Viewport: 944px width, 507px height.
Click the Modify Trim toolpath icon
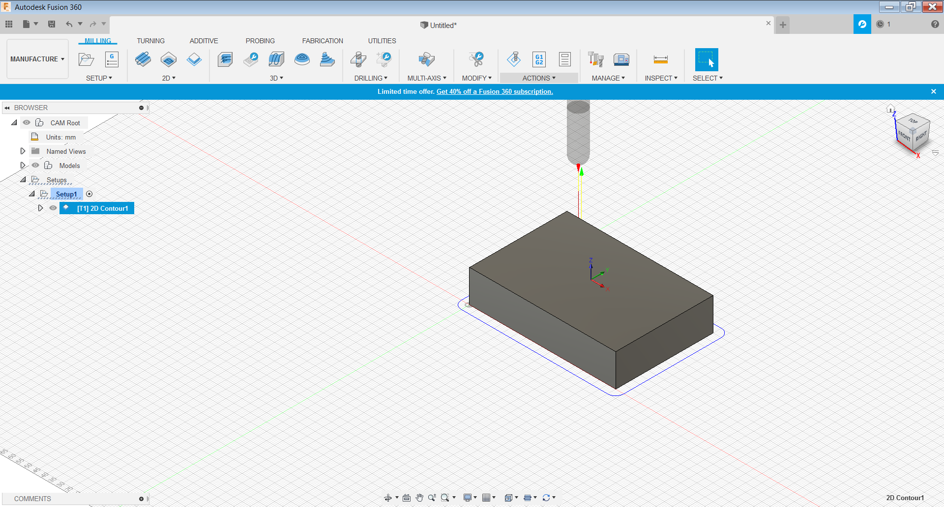click(476, 59)
